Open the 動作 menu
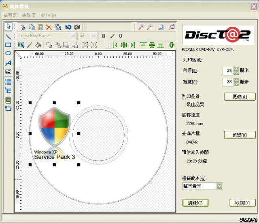 pos(49,15)
